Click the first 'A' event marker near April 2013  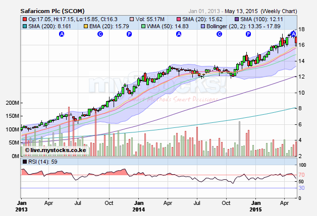(62, 34)
